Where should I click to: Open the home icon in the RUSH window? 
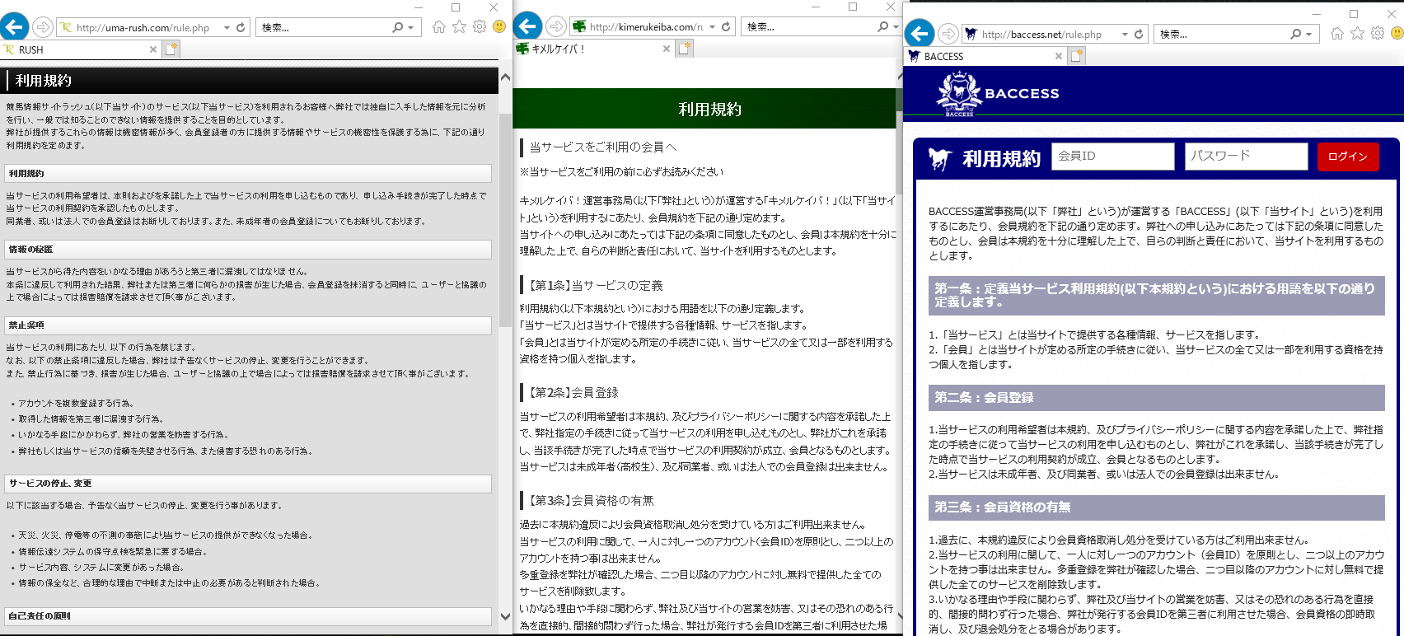coord(439,26)
